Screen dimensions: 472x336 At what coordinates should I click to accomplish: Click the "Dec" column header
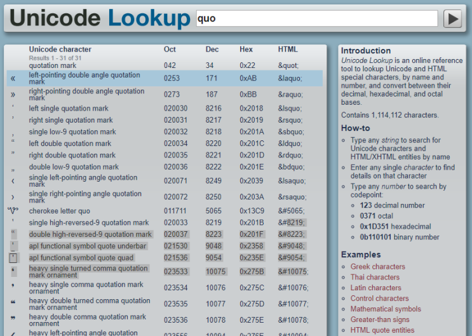212,50
